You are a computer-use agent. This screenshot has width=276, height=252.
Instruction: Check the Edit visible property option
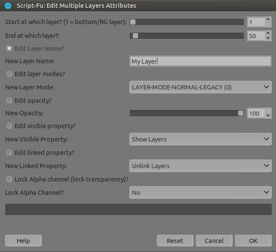pyautogui.click(x=9, y=126)
